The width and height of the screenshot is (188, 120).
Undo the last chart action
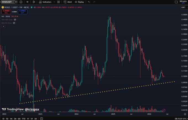pyautogui.click(x=89, y=2)
